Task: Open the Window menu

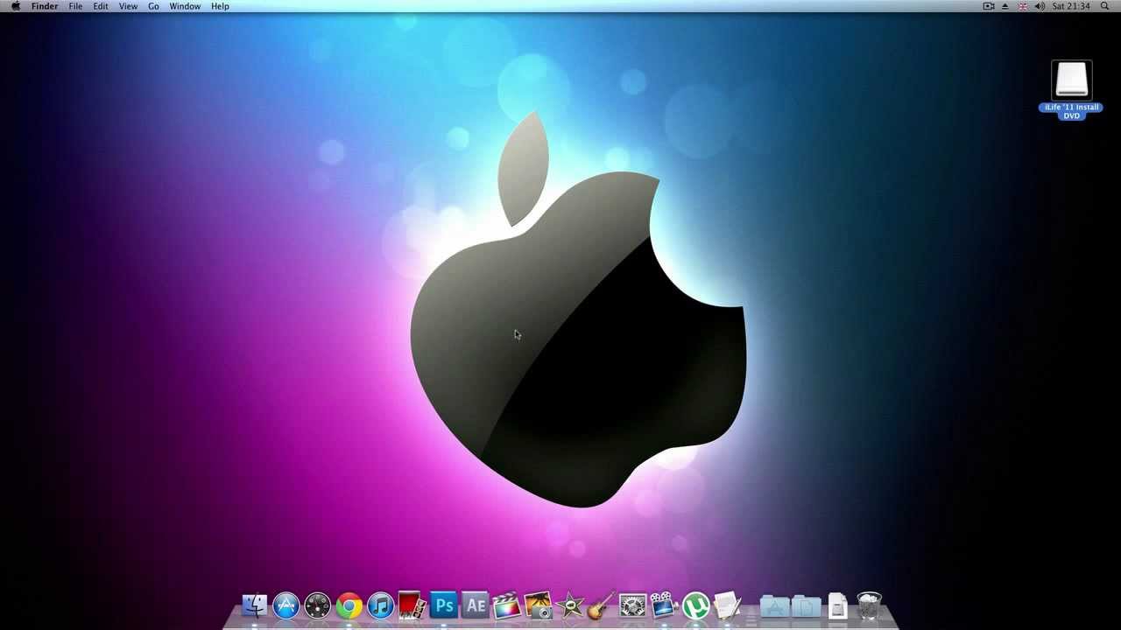Action: tap(185, 6)
